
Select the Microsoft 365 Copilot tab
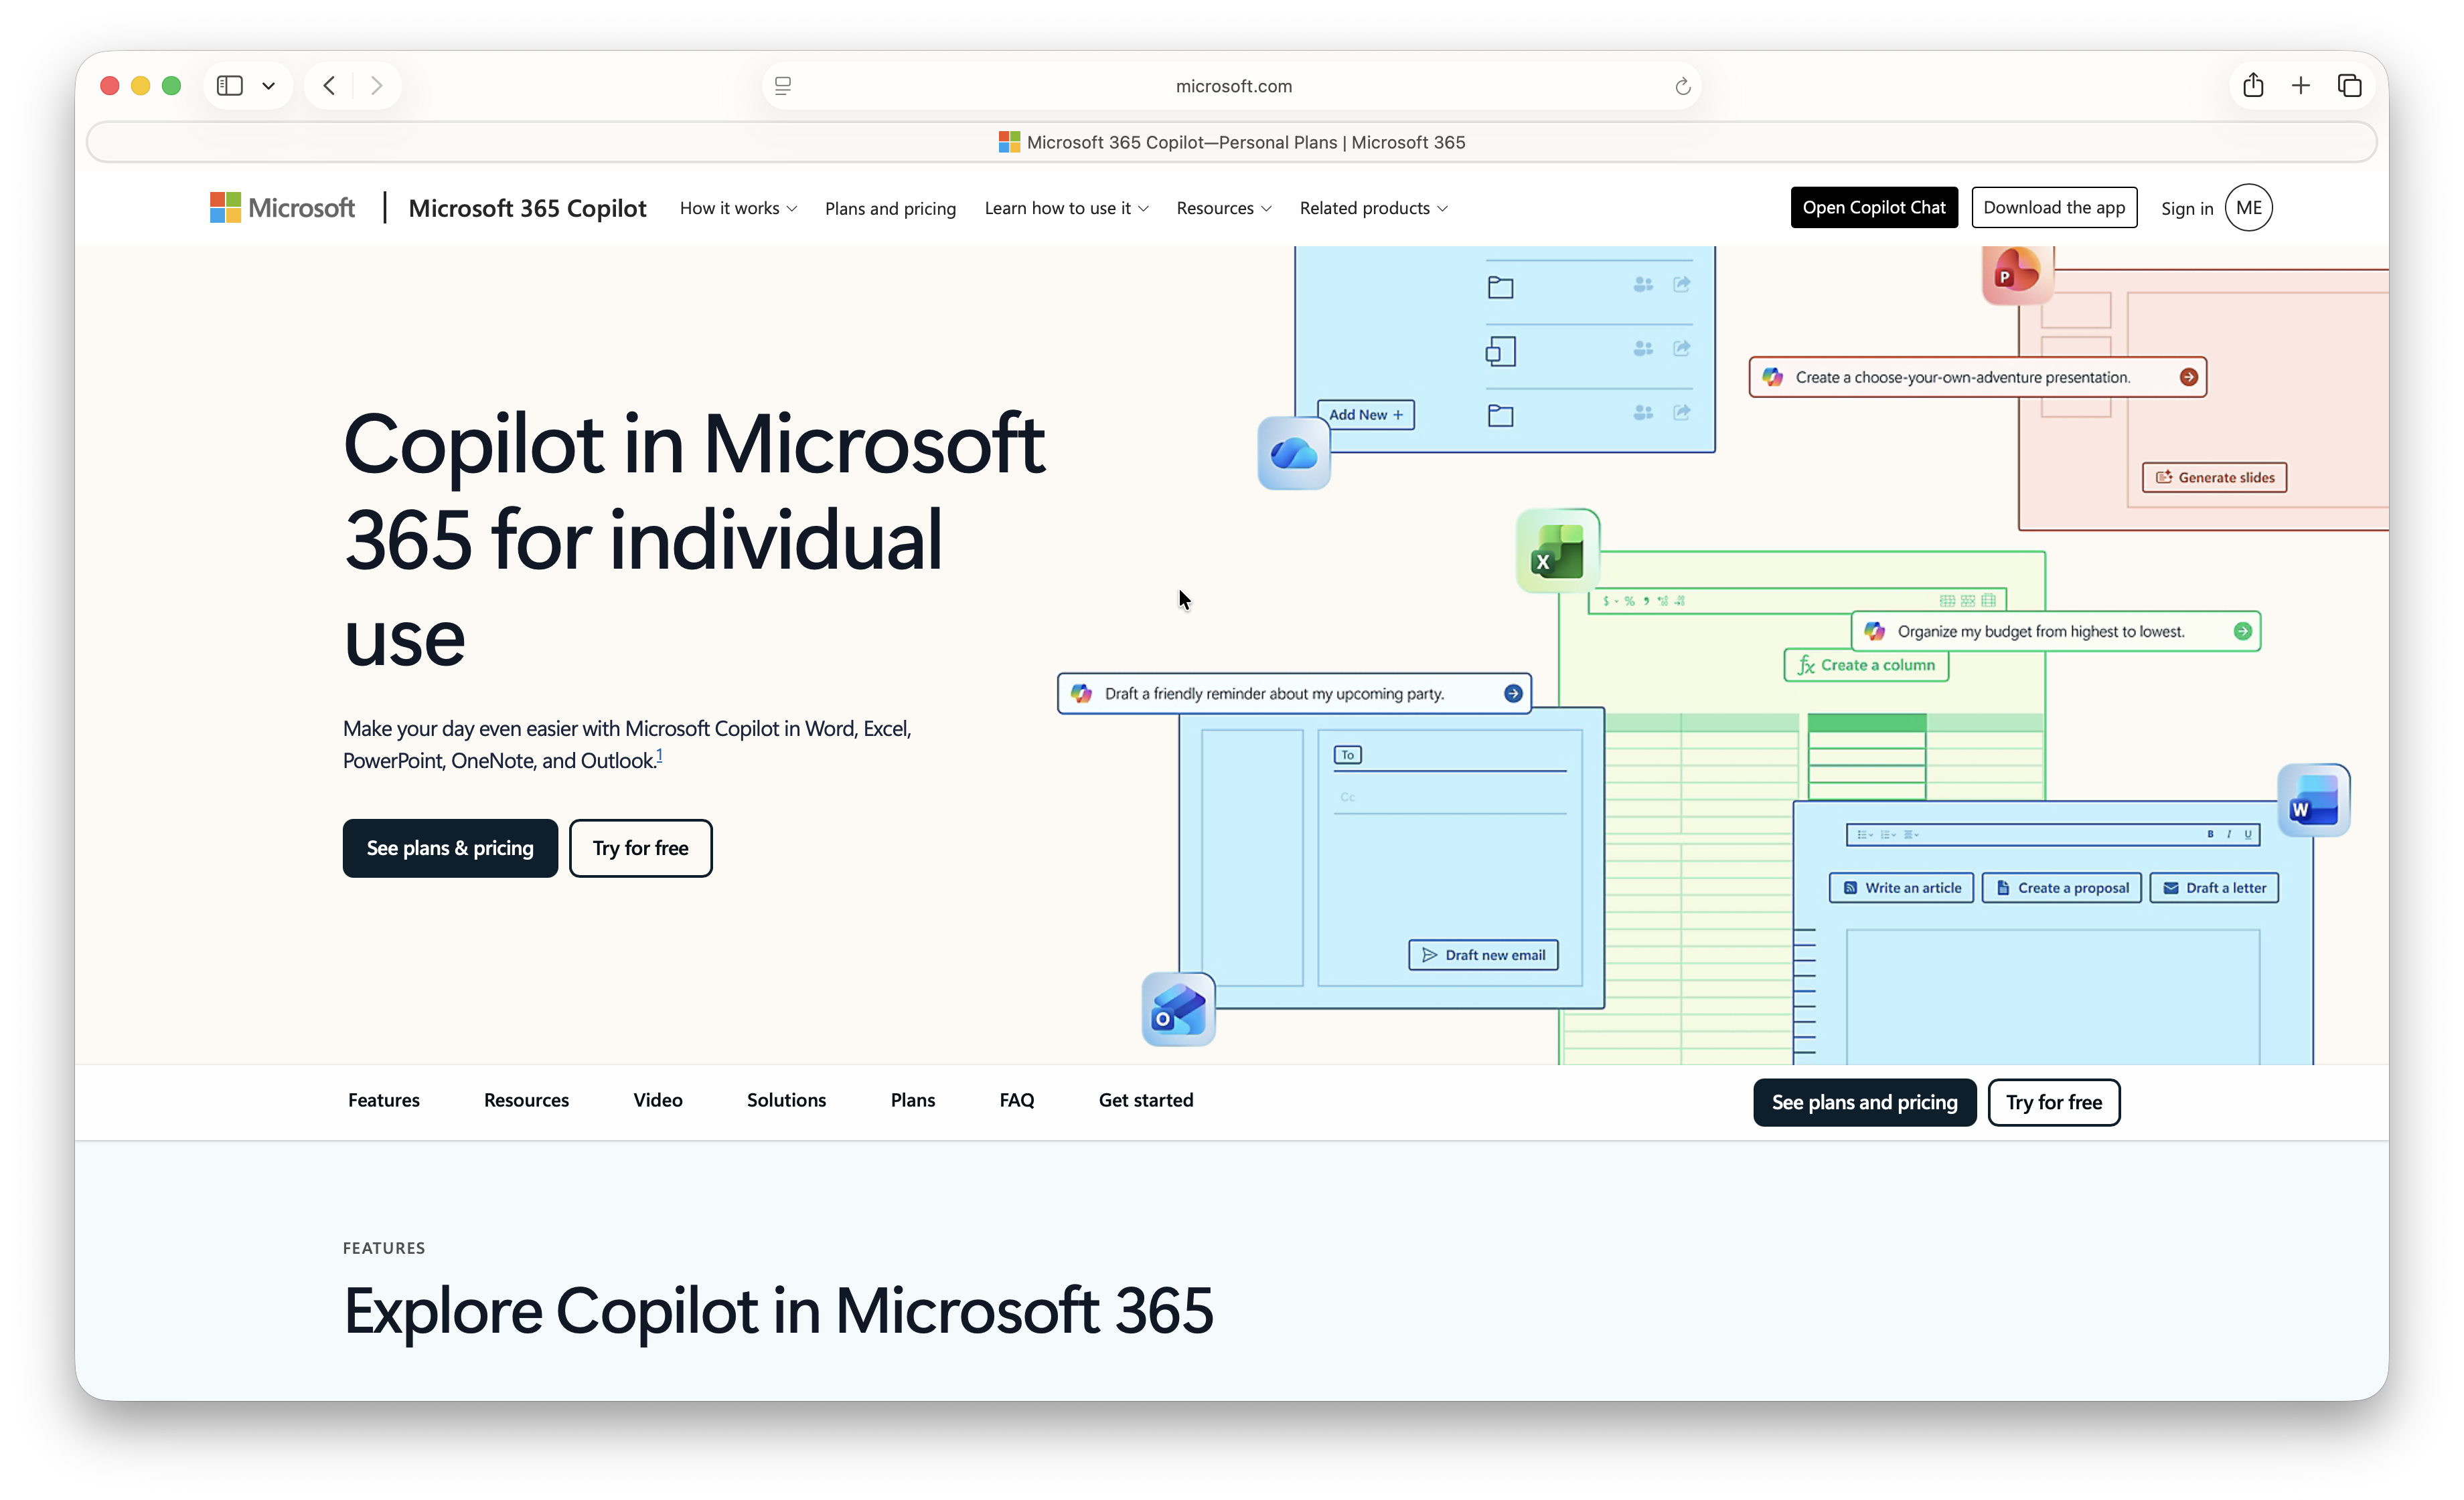click(x=1232, y=142)
